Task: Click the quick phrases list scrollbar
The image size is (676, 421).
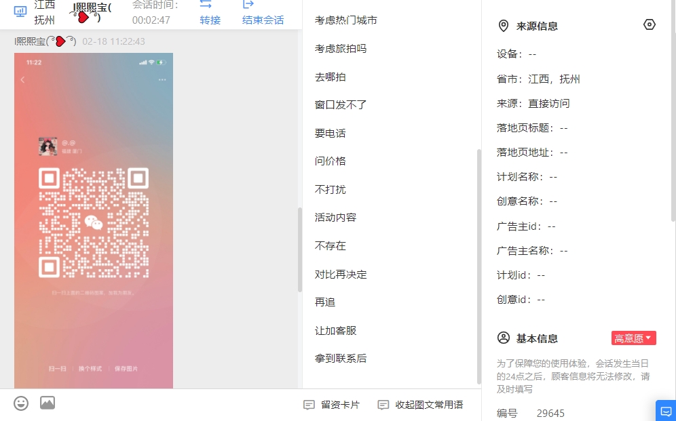Action: pyautogui.click(x=478, y=266)
